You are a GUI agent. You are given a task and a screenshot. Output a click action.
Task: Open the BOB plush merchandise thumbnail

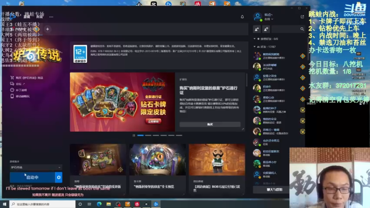tap(217, 159)
